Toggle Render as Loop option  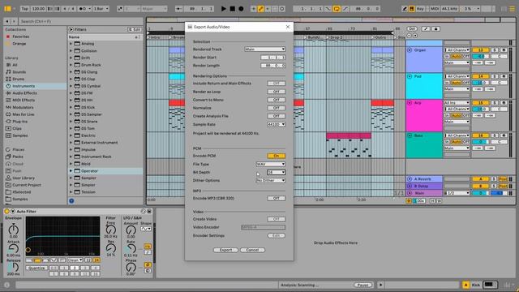pos(276,92)
